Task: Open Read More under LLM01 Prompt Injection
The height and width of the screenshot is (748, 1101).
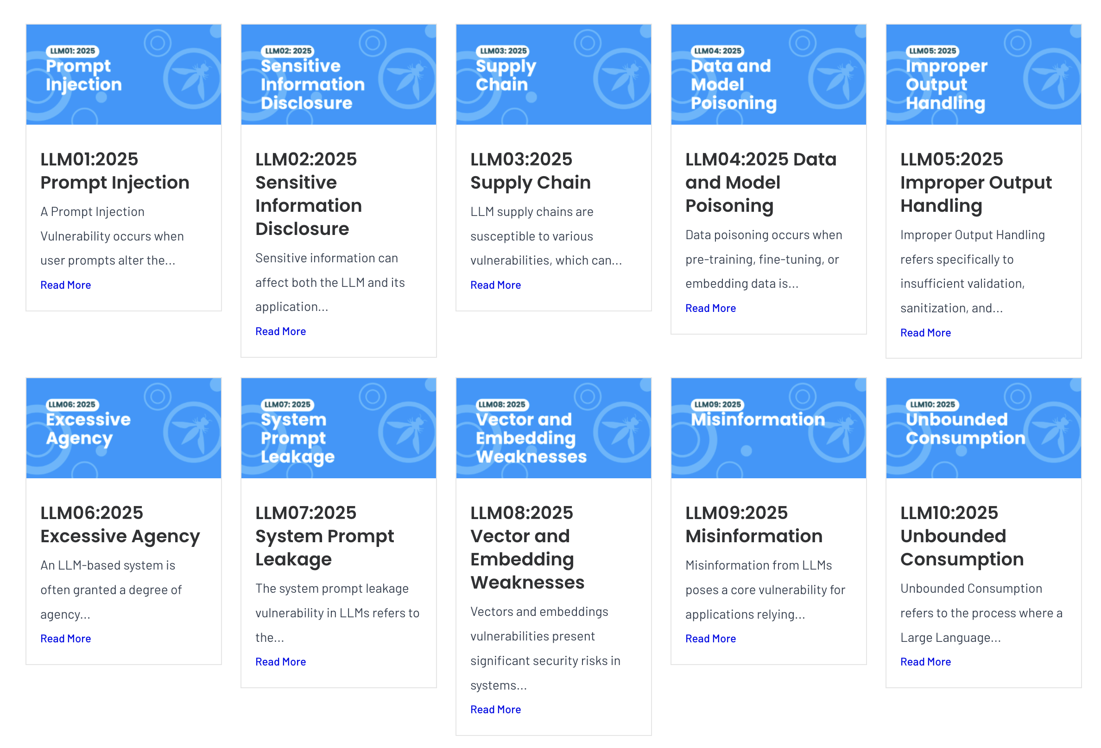Action: (65, 285)
